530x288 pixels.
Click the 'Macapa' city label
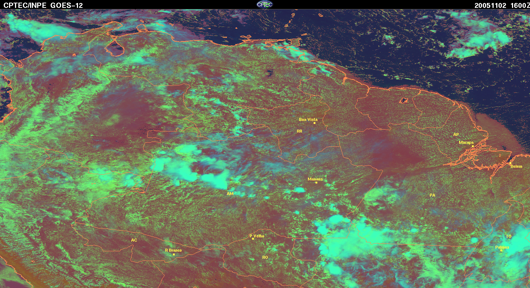(466, 142)
